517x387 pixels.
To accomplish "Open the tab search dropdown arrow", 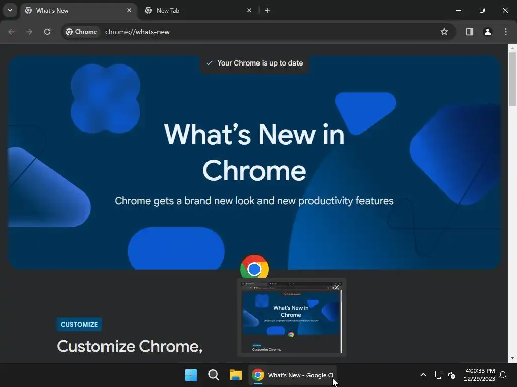I will click(10, 10).
